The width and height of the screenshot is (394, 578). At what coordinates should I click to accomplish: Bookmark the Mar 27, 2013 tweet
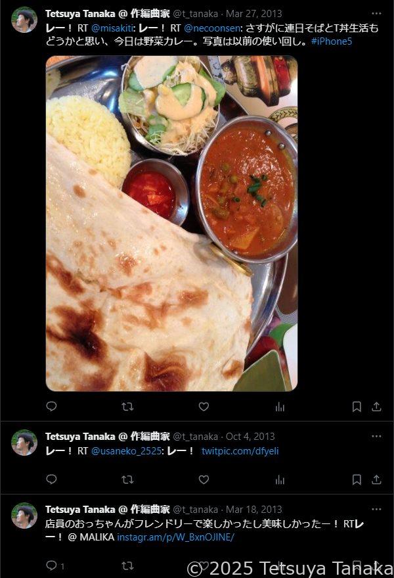(x=357, y=406)
